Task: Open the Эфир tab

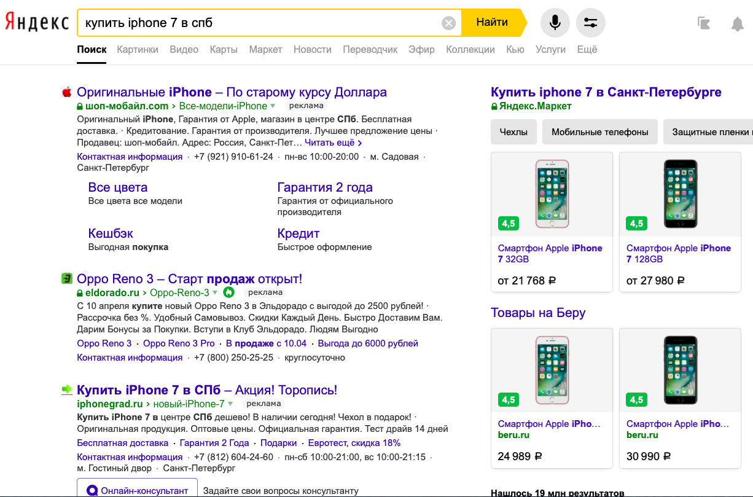Action: [422, 49]
